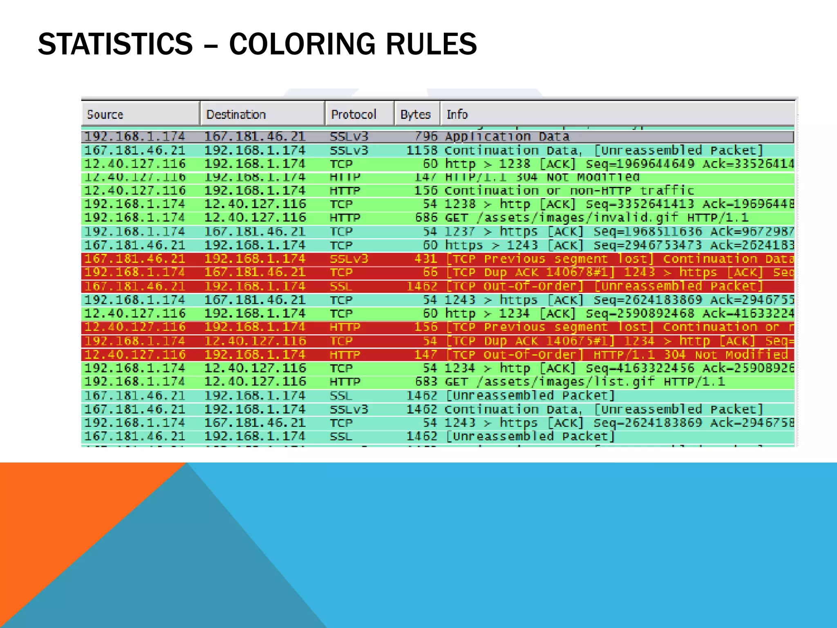This screenshot has width=837, height=628.
Task: Sort by the Protocol column header
Action: [x=360, y=114]
